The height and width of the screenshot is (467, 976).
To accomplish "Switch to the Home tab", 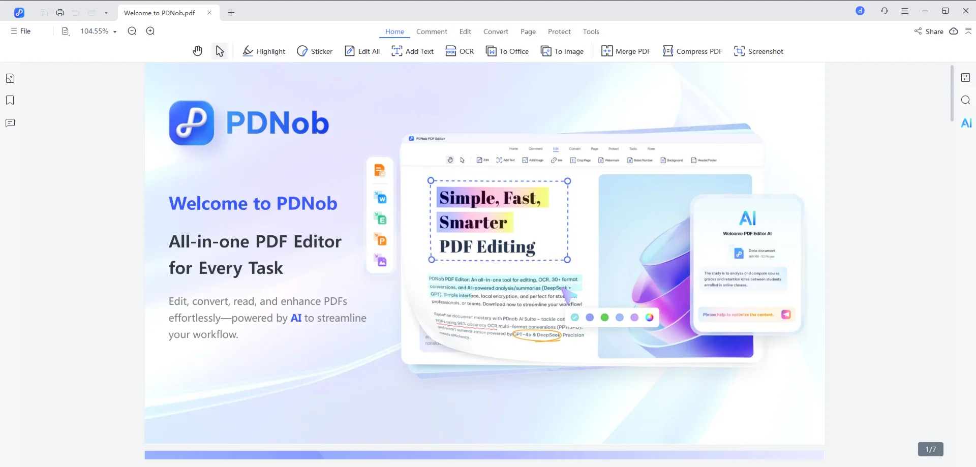I will pos(394,32).
